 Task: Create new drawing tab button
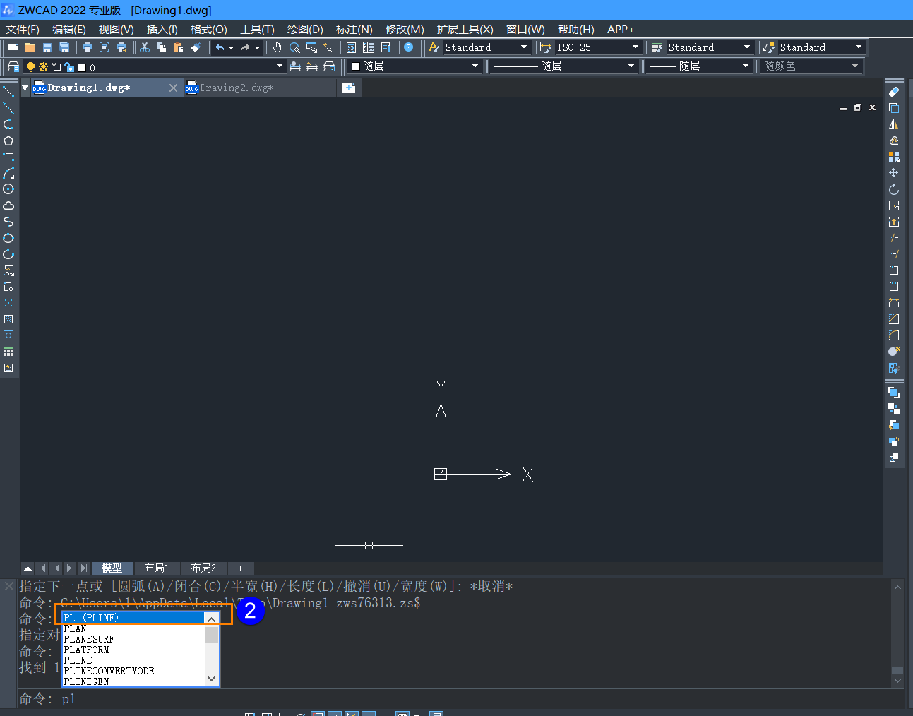(349, 88)
